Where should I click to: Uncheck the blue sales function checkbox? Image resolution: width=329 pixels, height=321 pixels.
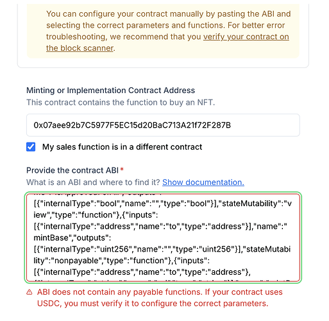tap(31, 147)
